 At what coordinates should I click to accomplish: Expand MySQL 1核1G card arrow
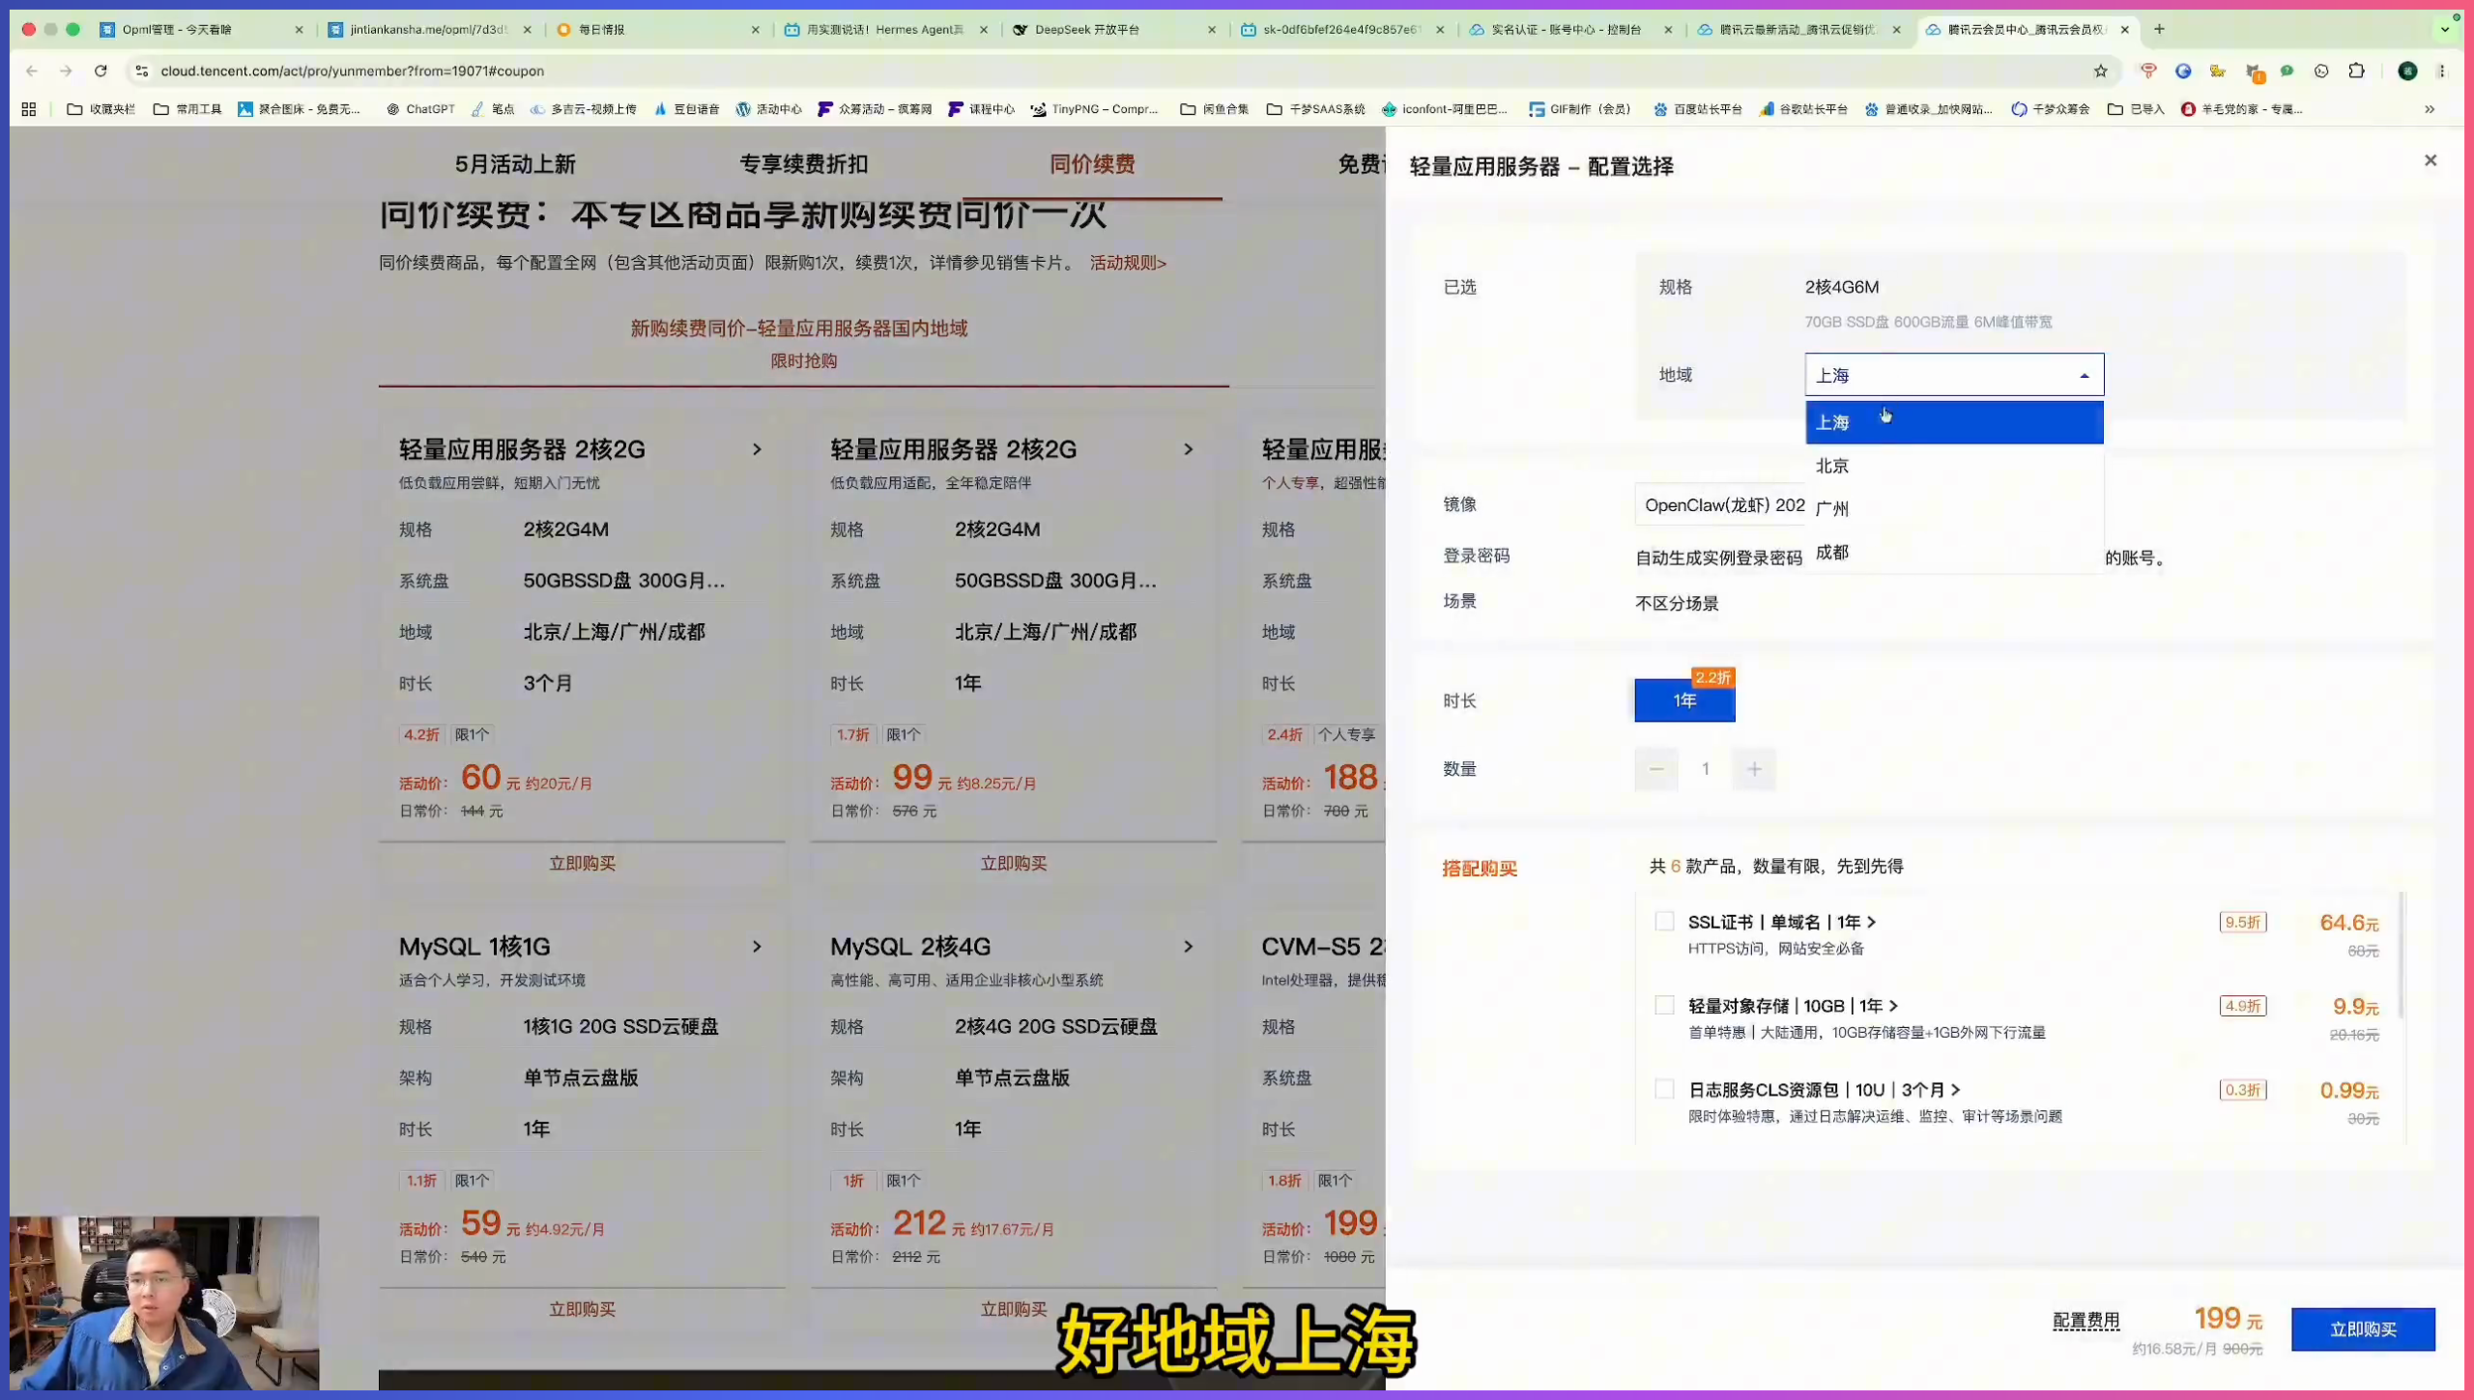click(x=757, y=947)
